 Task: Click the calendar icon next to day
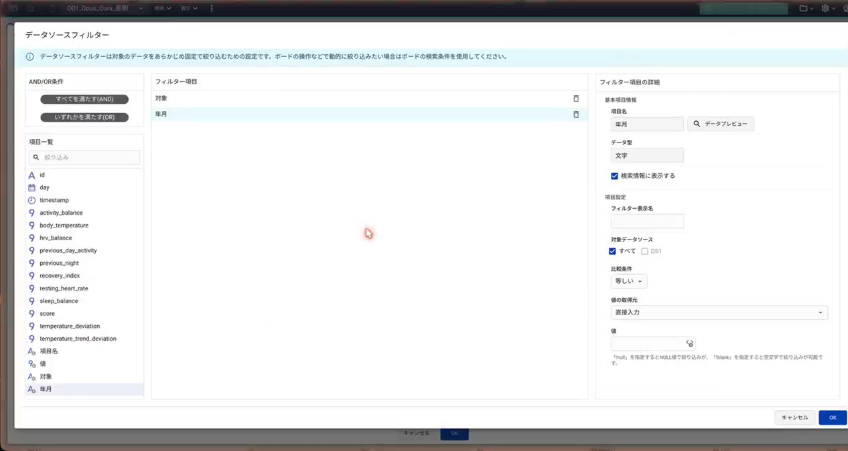(31, 187)
